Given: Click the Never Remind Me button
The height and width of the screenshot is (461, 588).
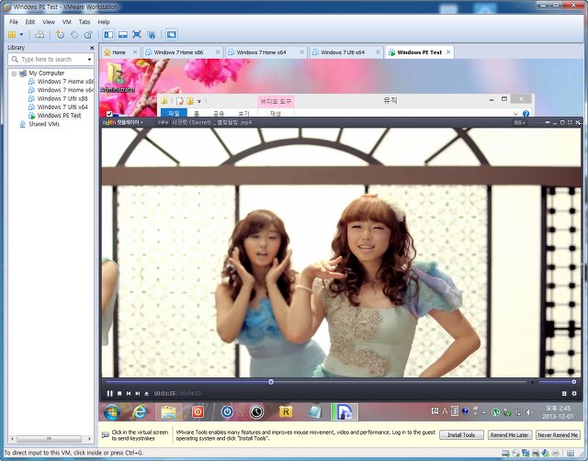Looking at the screenshot, I should (558, 435).
